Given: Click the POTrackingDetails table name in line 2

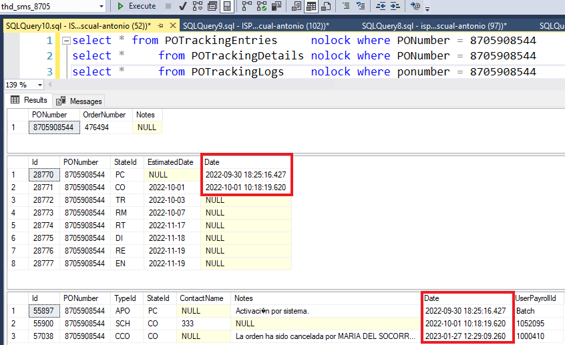Looking at the screenshot, I should (x=247, y=56).
